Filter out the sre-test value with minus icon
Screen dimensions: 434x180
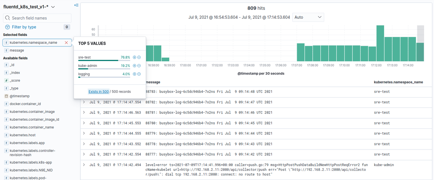pyautogui.click(x=139, y=58)
